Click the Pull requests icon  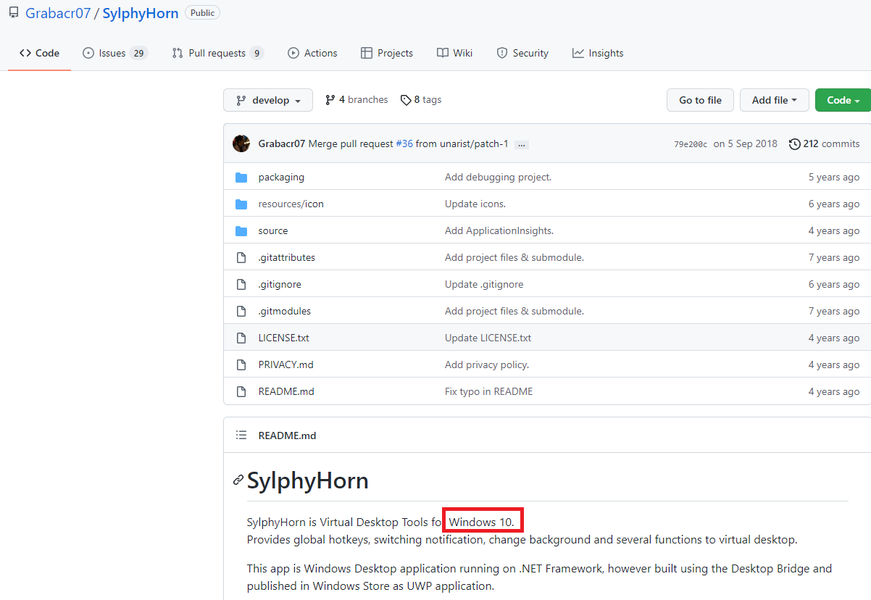[178, 53]
